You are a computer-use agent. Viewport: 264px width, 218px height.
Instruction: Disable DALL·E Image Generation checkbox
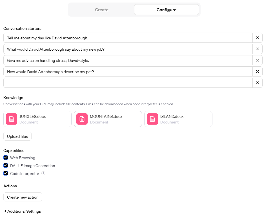(6, 166)
